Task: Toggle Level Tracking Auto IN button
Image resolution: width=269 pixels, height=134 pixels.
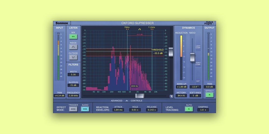Action: [189, 109]
